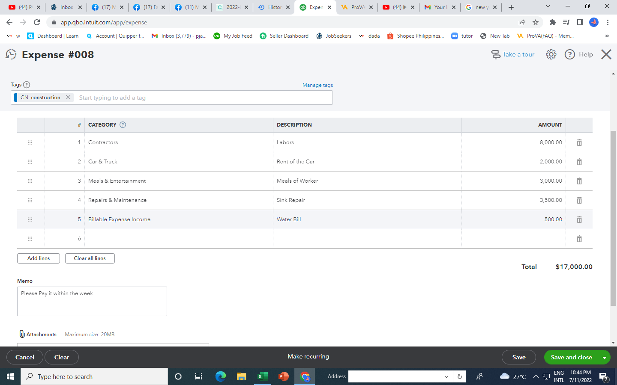Open the settings gear in expense header

click(x=551, y=54)
